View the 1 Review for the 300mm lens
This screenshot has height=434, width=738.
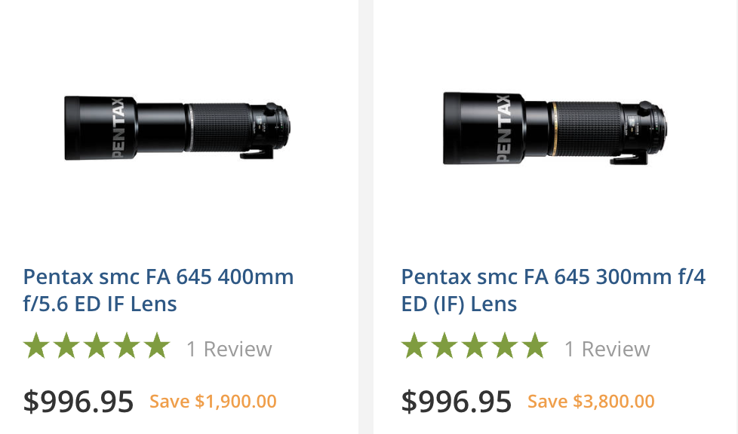pyautogui.click(x=607, y=348)
